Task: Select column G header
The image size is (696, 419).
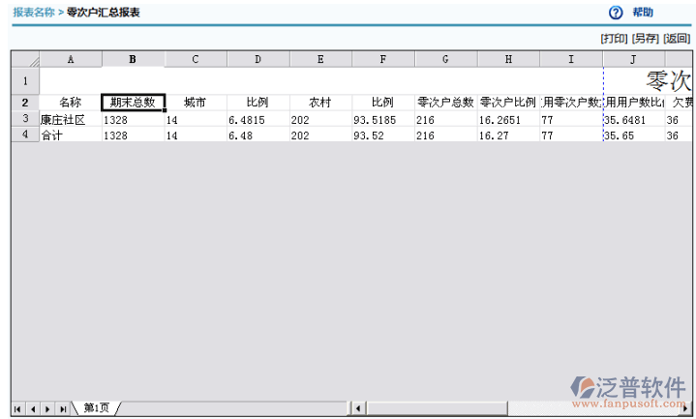Action: (x=445, y=59)
